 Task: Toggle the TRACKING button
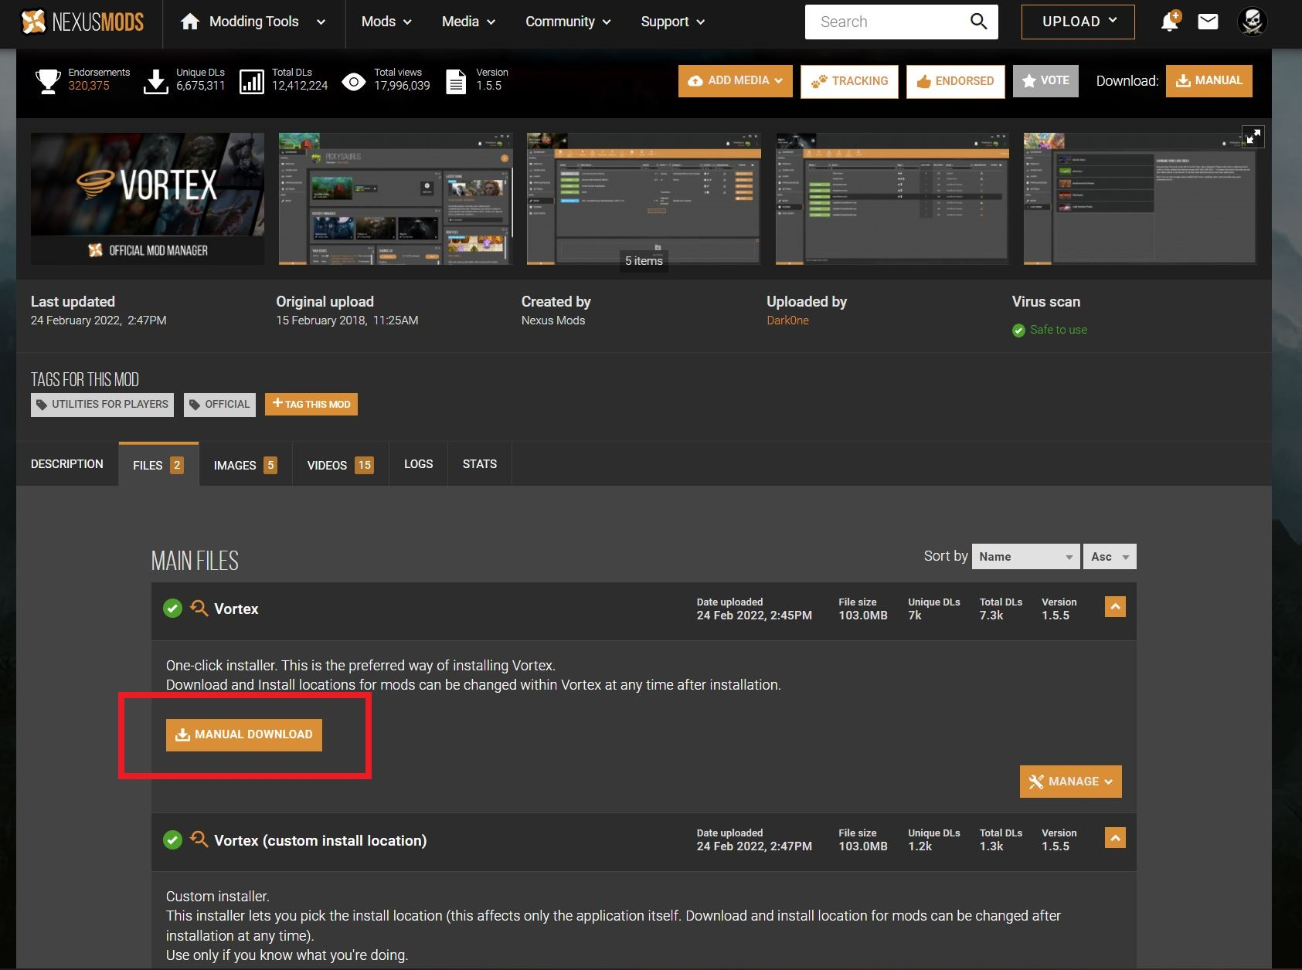(x=849, y=81)
